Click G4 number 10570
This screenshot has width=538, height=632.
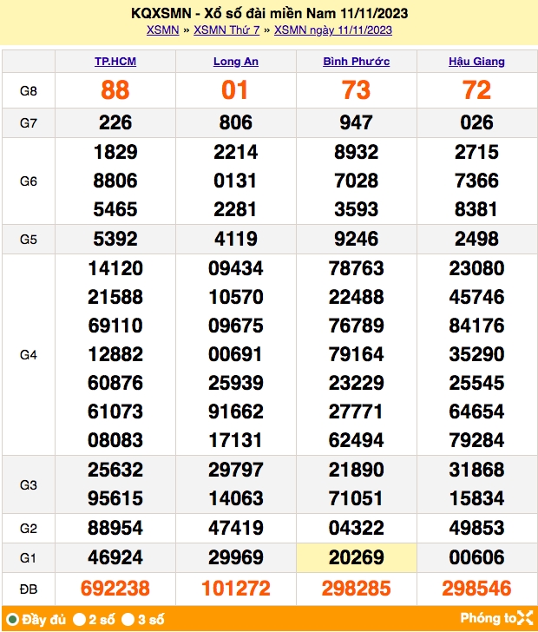pyautogui.click(x=236, y=297)
